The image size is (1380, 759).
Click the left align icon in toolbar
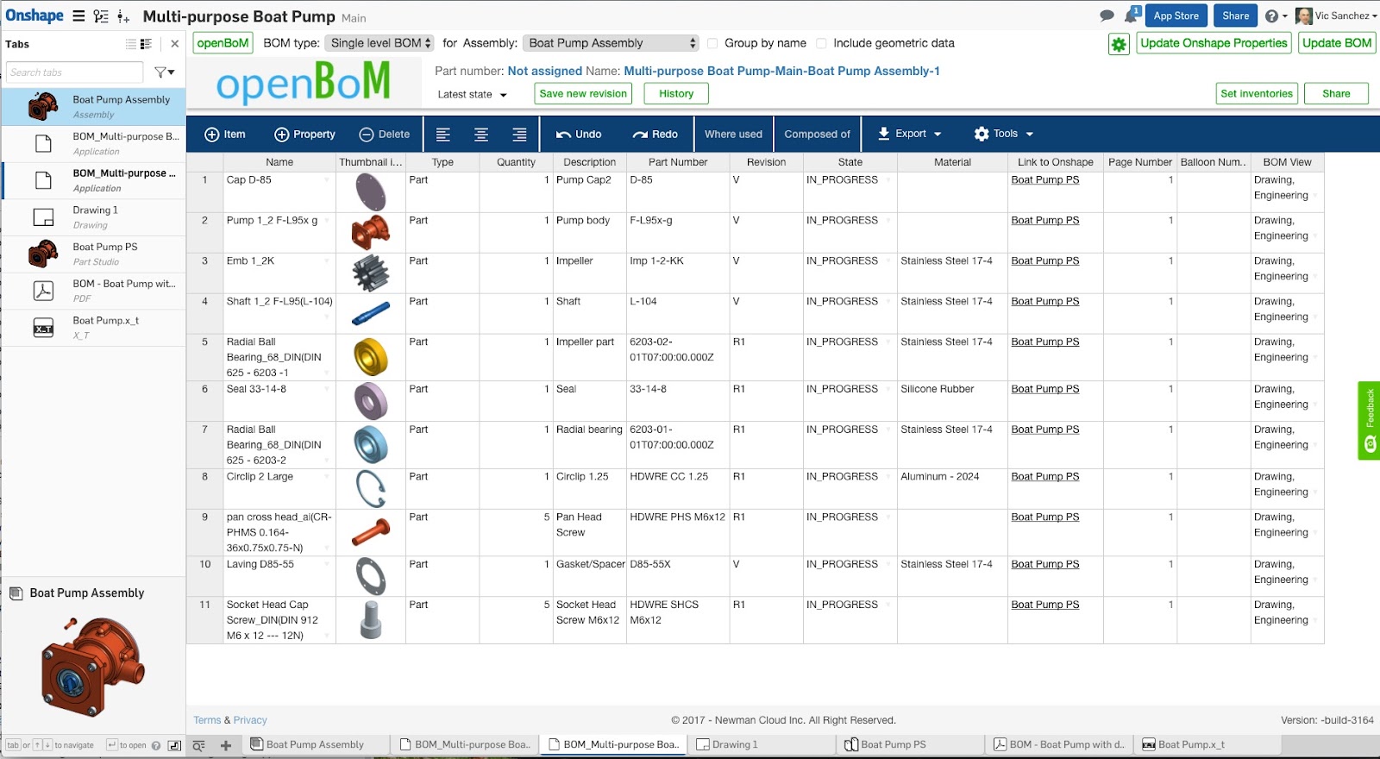[x=443, y=135]
